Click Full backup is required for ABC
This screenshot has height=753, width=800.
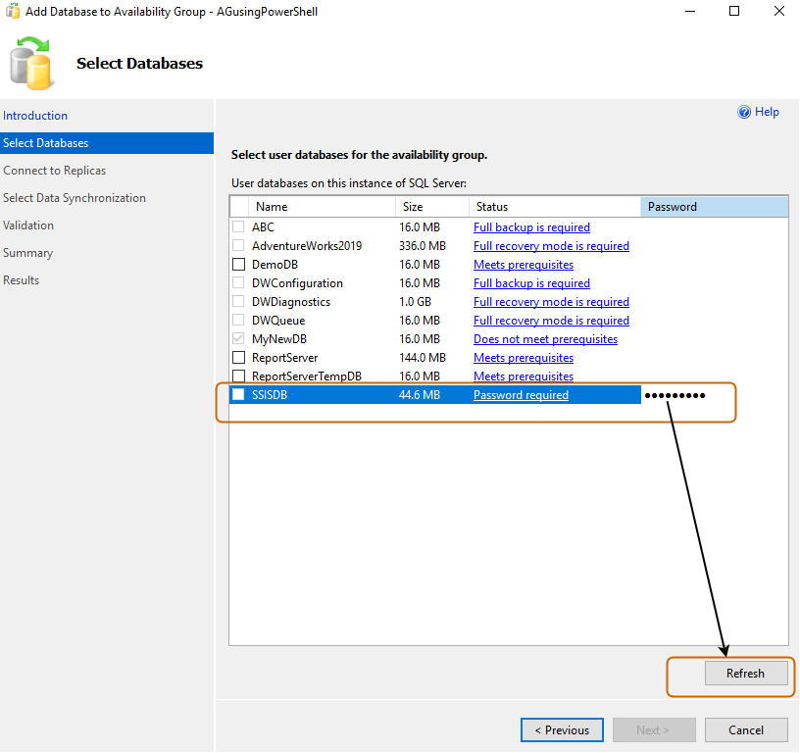pos(531,226)
